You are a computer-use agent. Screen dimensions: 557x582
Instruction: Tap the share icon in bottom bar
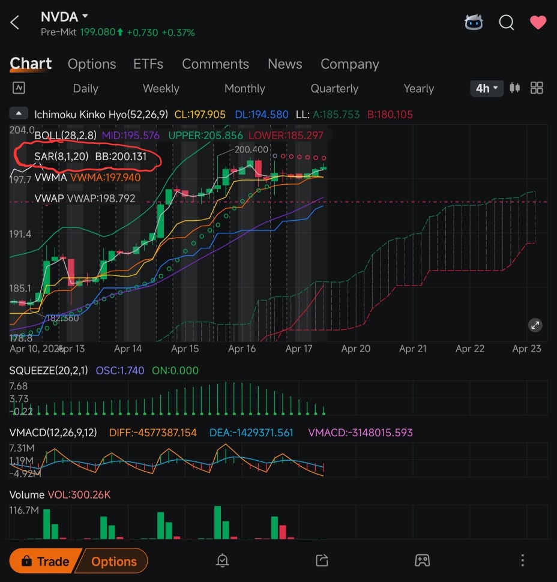[x=322, y=560]
